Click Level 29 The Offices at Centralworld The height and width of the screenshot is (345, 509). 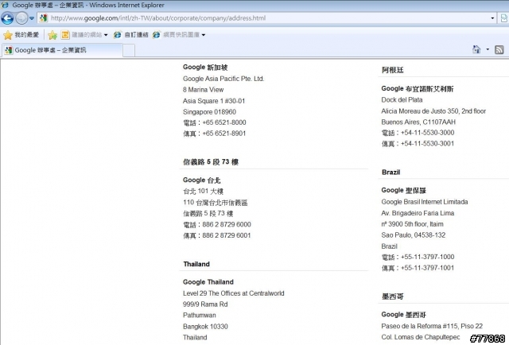click(x=233, y=293)
